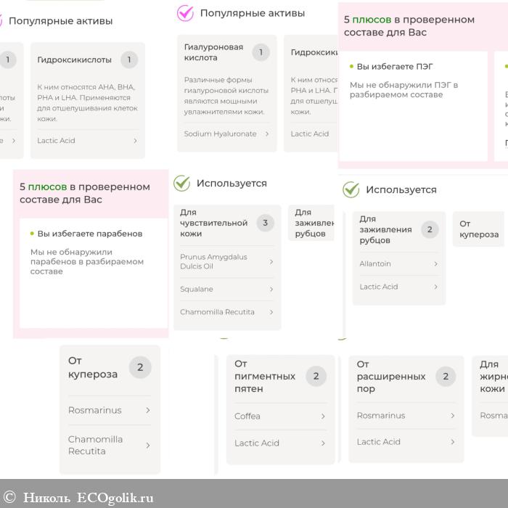Click the ECOgolik.ru watermark text
This screenshot has height=508, width=508.
click(117, 498)
